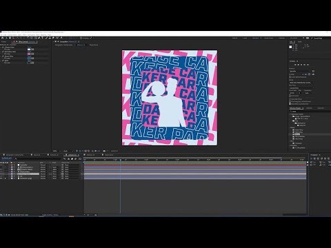
Task: Open the pink color swatch
Action: coord(29,54)
